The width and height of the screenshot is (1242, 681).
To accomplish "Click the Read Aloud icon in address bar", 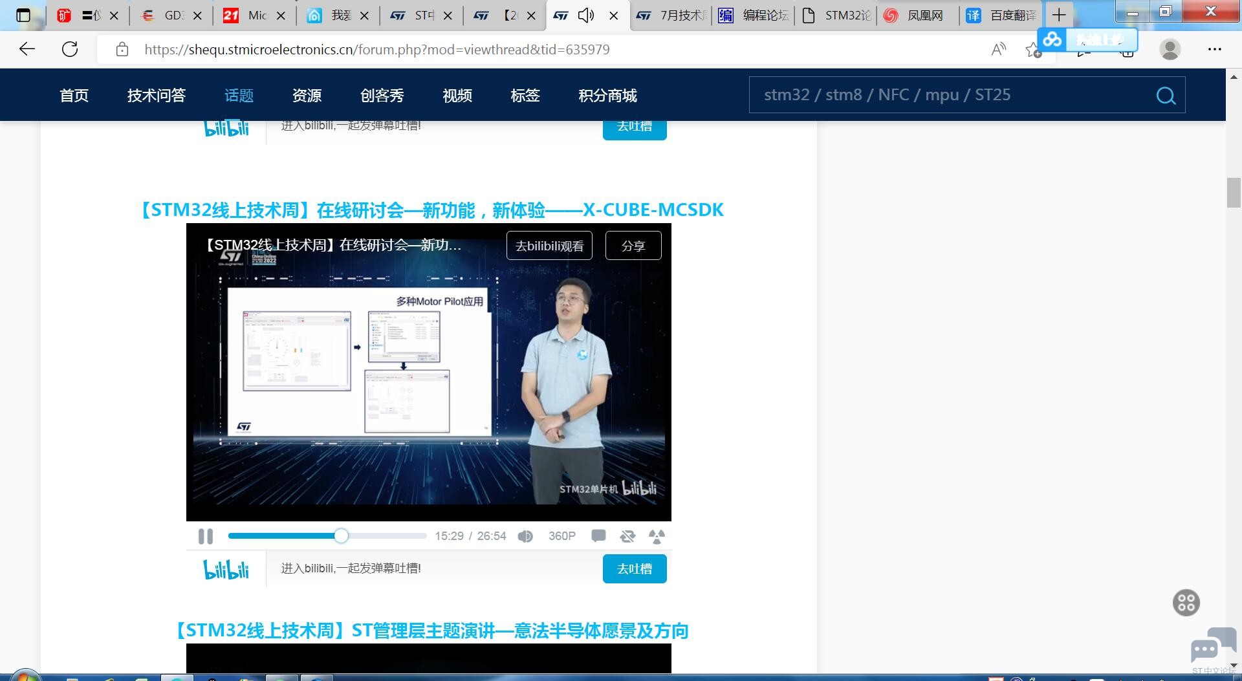I will (x=999, y=49).
